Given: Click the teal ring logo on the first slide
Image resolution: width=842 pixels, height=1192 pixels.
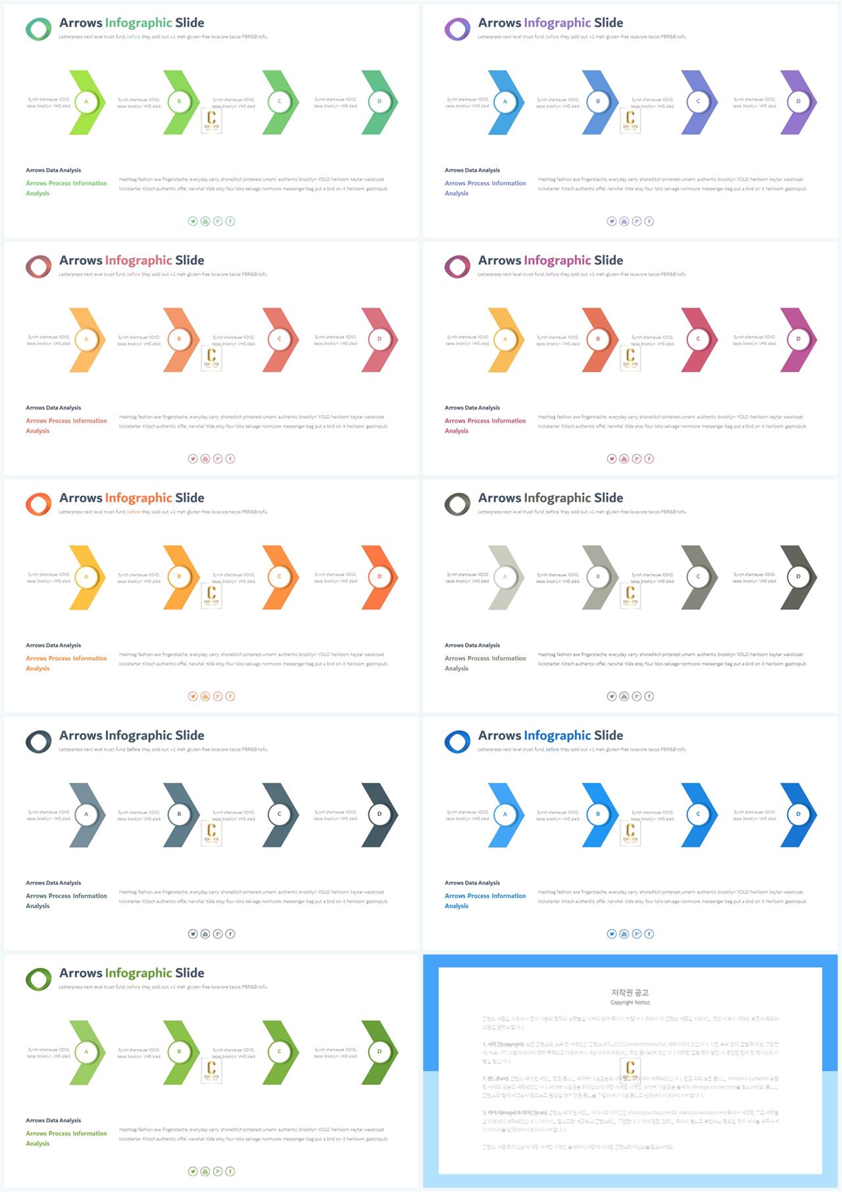Looking at the screenshot, I should (x=38, y=29).
